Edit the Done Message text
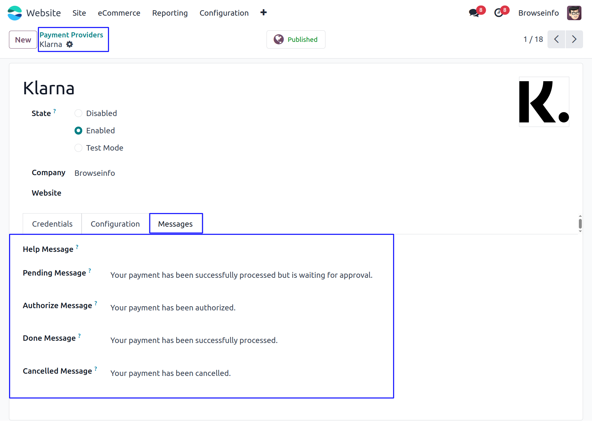Screen dimensions: 592x421 (194, 340)
